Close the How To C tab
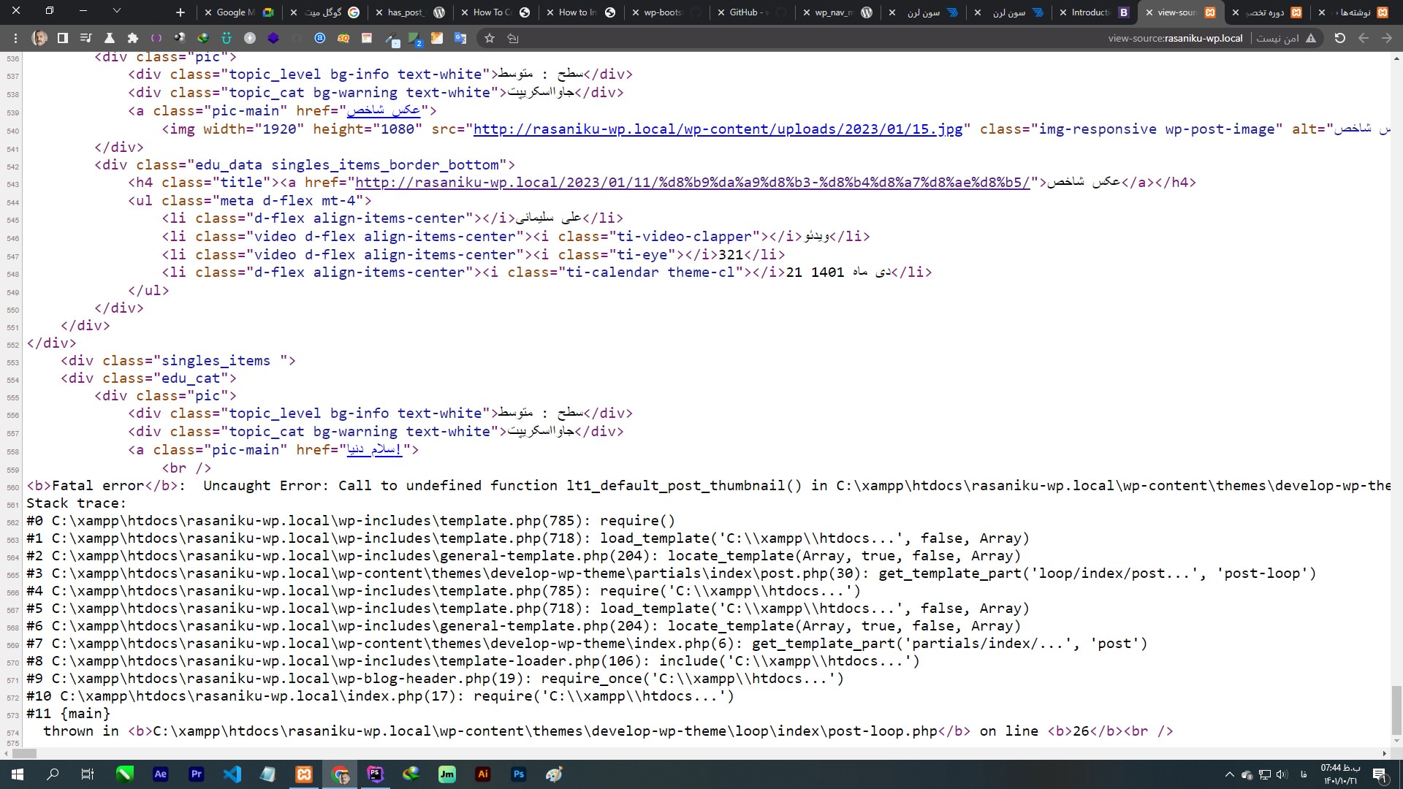Viewport: 1403px width, 789px height. 465,12
